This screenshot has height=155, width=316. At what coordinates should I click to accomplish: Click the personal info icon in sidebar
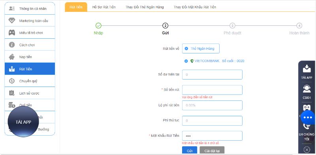pyautogui.click(x=12, y=8)
